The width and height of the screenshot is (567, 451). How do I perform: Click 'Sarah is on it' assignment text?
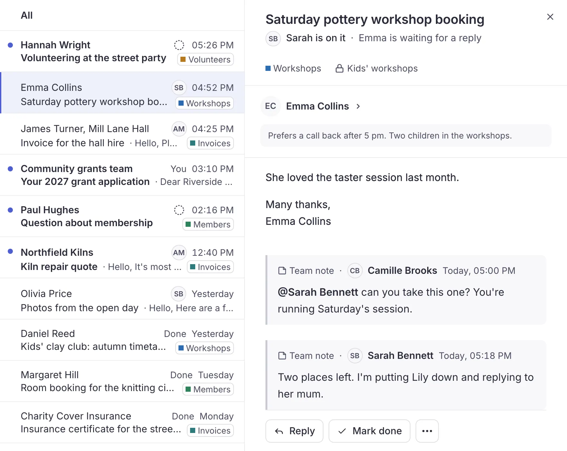(316, 38)
